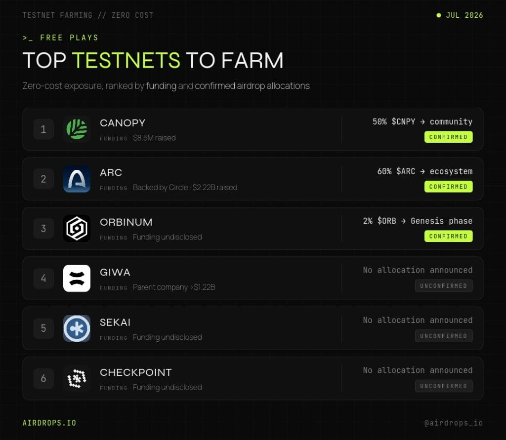Click the white Giwa logo
The width and height of the screenshot is (506, 440).
pos(77,279)
